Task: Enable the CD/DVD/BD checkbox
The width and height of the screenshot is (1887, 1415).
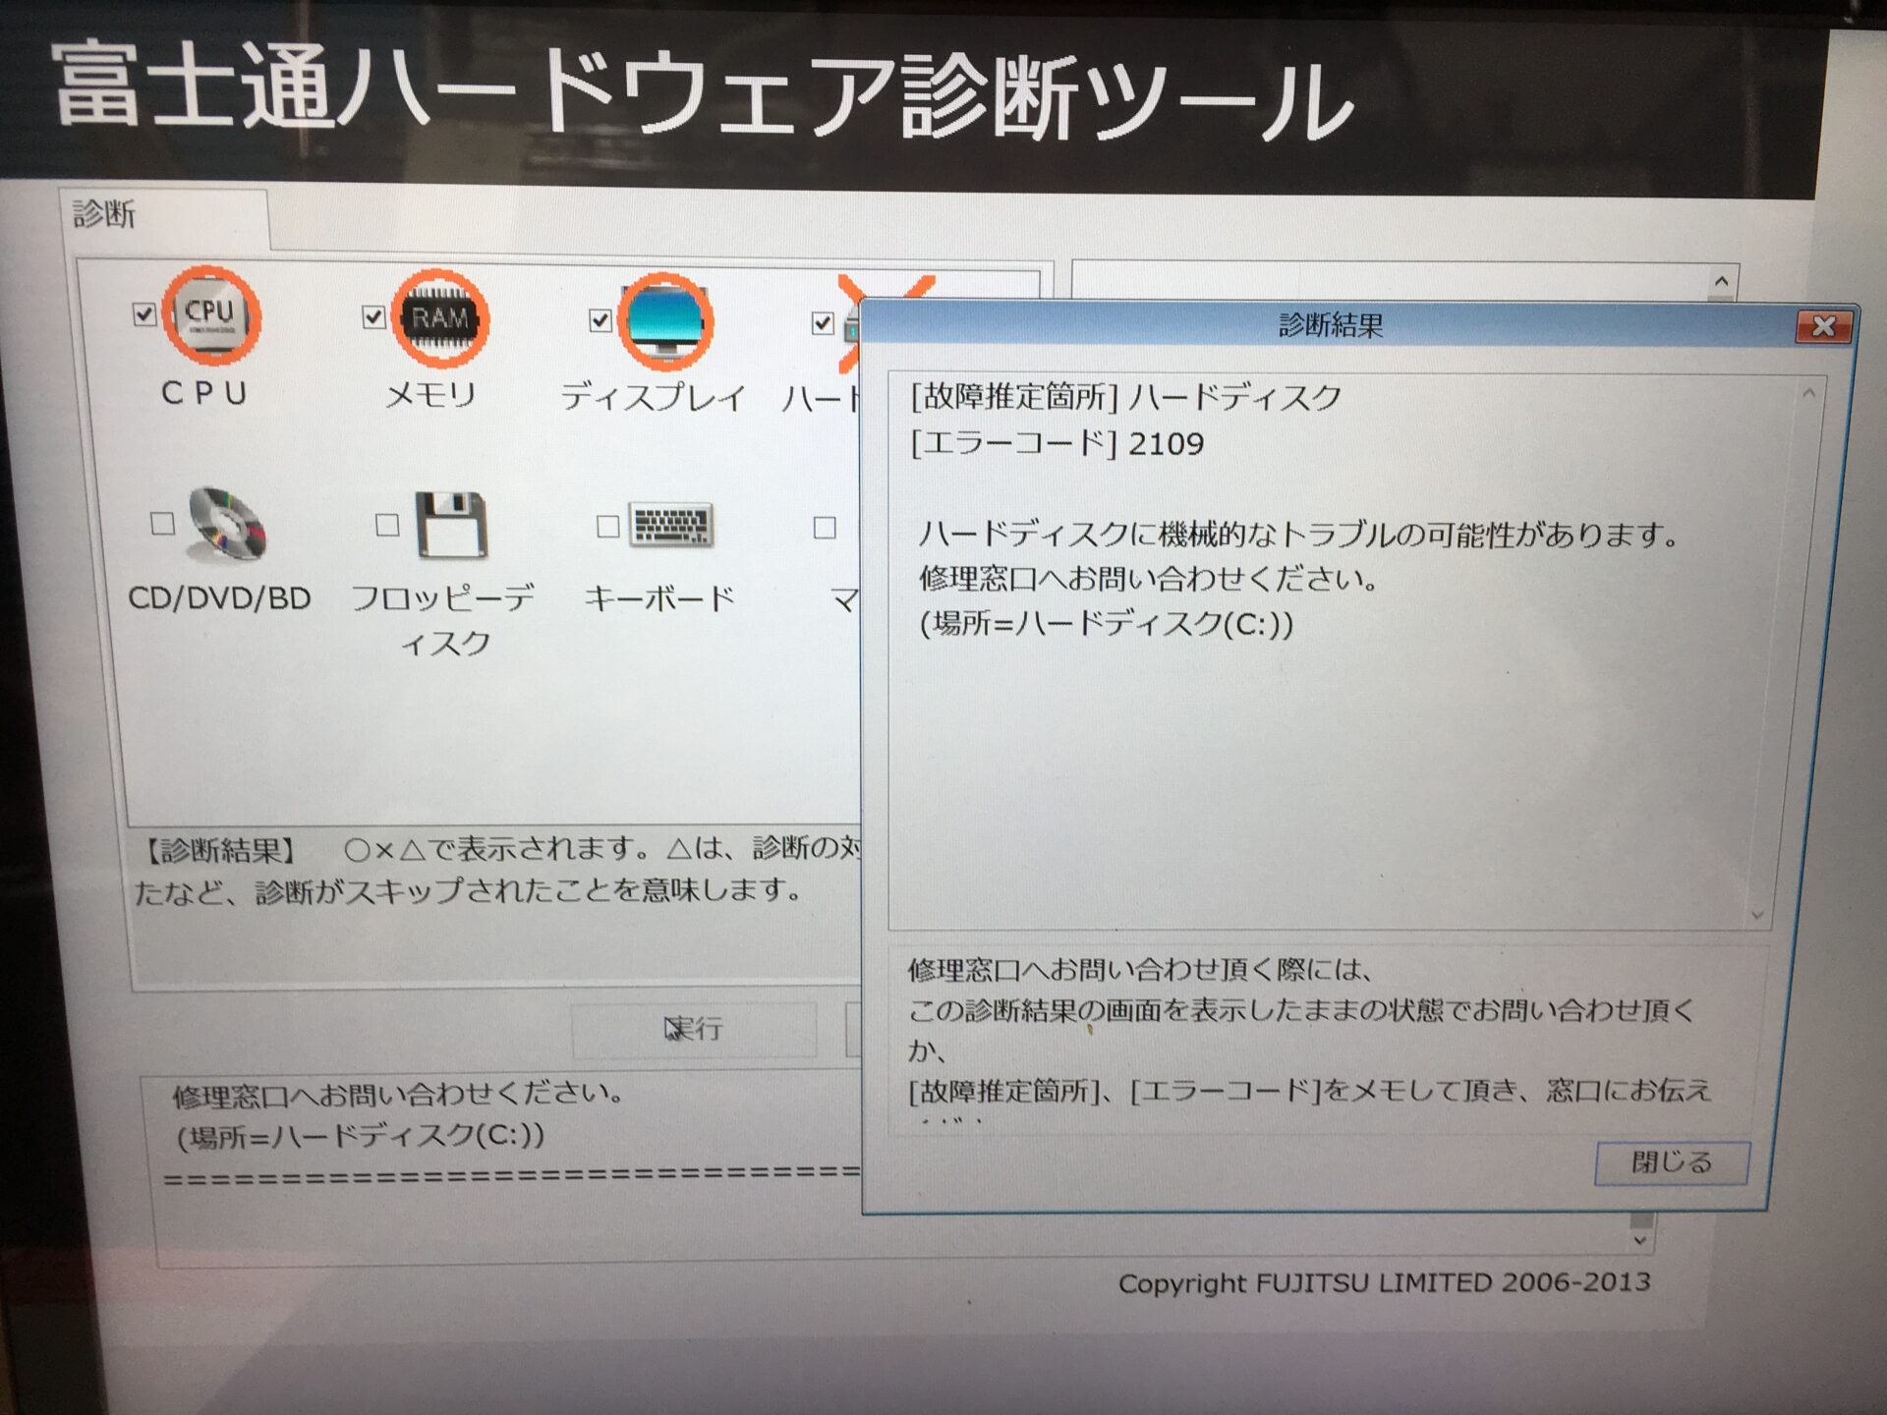Action: 163,523
